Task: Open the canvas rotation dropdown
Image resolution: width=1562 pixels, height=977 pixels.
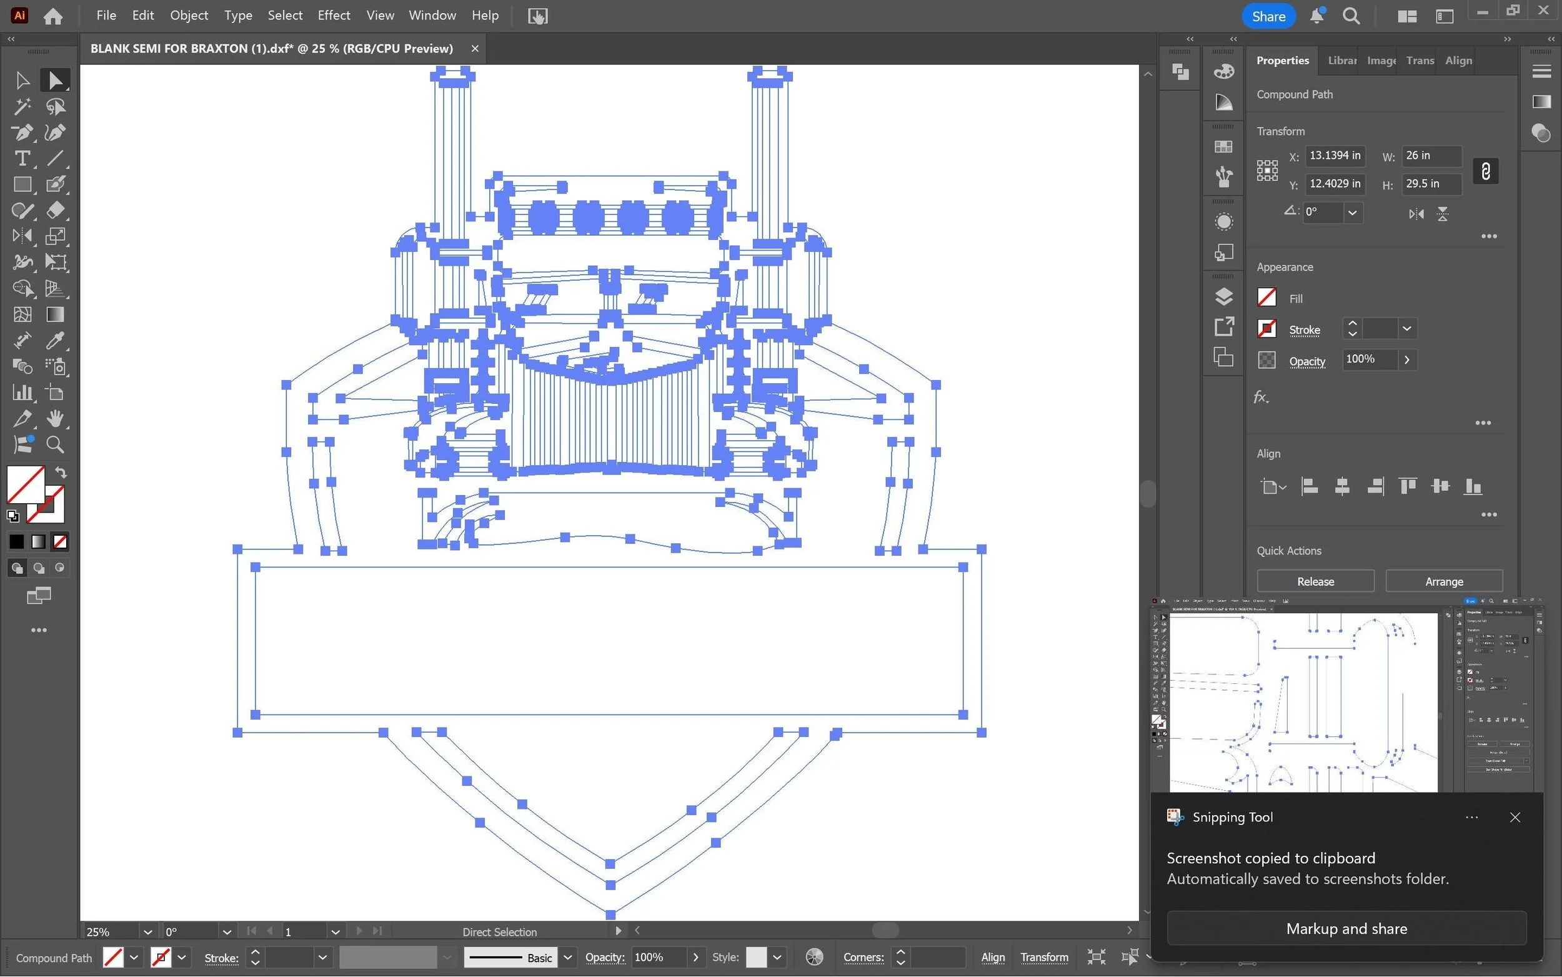Action: click(x=227, y=932)
